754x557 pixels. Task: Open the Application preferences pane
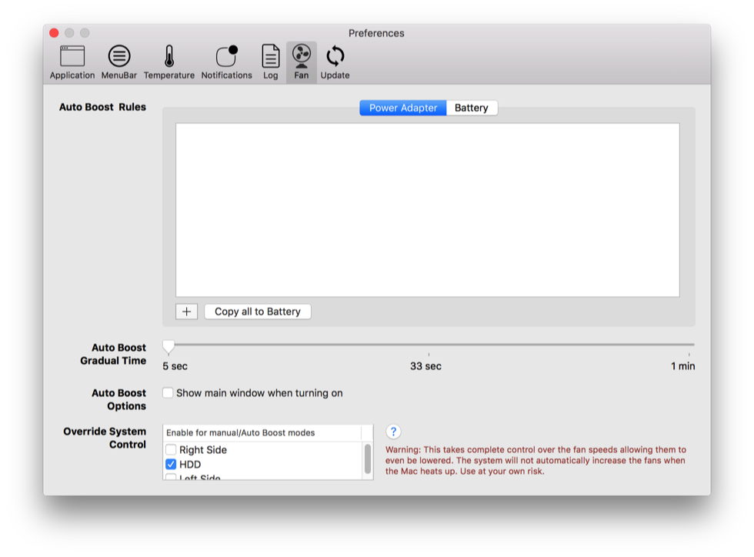(72, 62)
